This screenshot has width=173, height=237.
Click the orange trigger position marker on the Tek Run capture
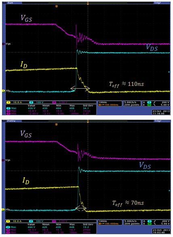pos(88,3)
